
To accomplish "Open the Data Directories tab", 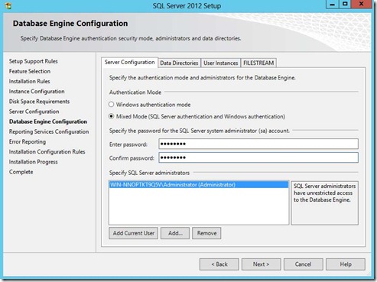I will pos(179,63).
